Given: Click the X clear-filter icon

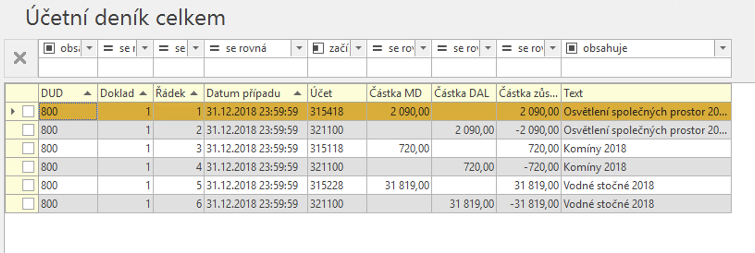Looking at the screenshot, I should [20, 58].
